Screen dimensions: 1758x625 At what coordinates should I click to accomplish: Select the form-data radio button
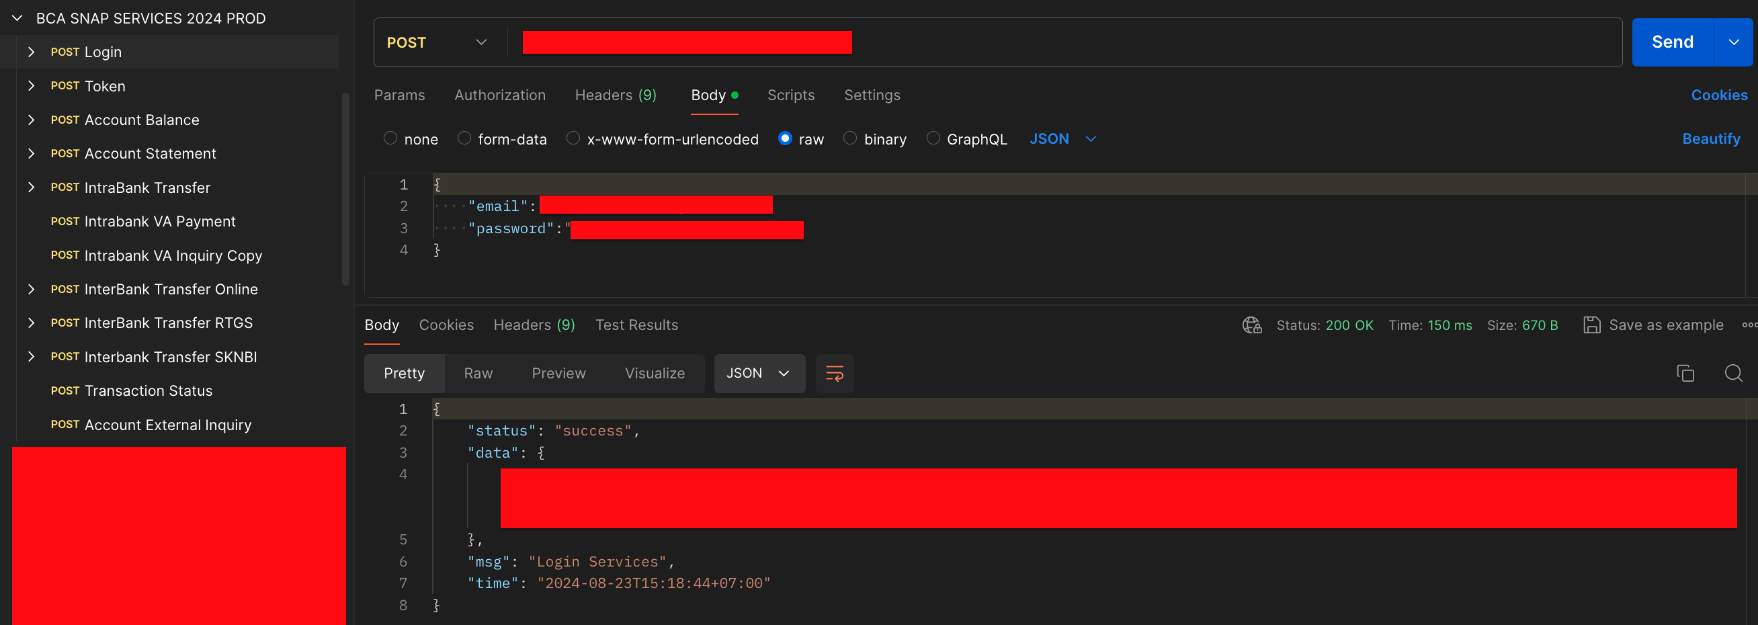pyautogui.click(x=464, y=138)
